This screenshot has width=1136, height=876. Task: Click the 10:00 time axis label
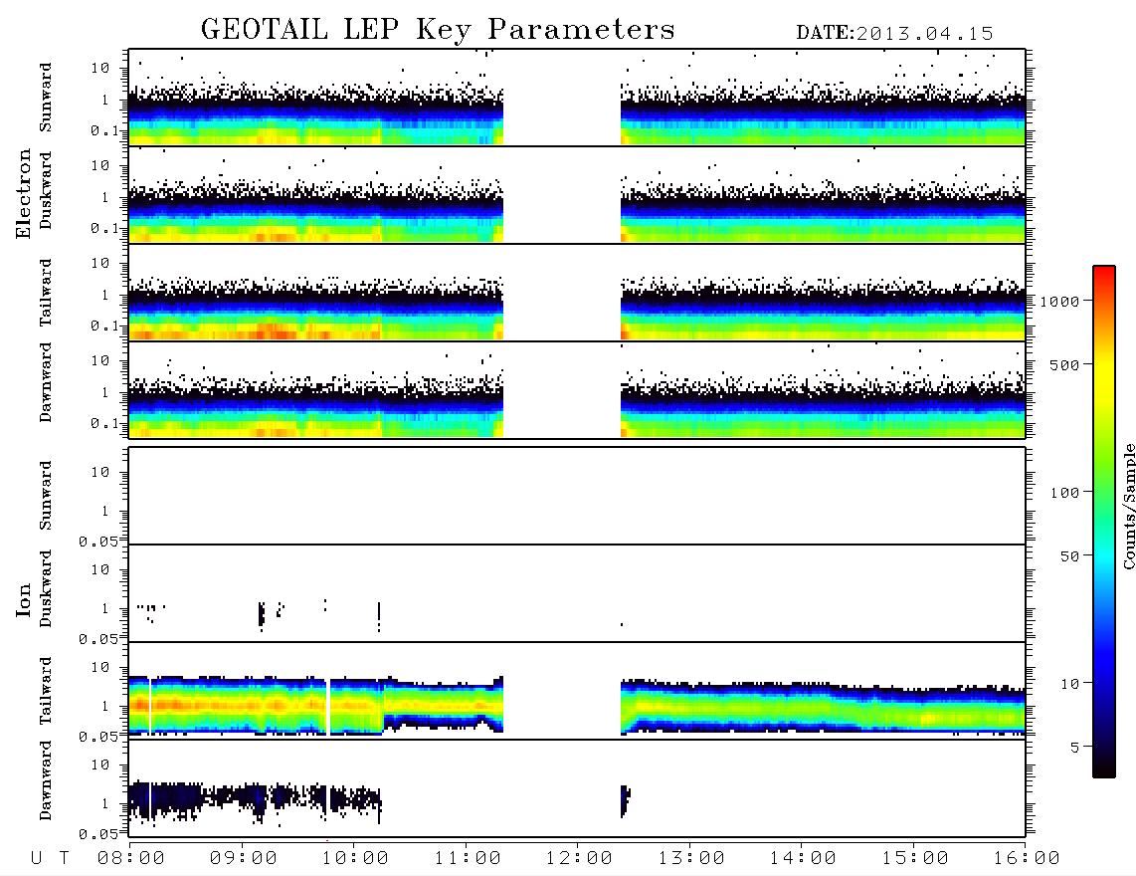click(x=355, y=858)
